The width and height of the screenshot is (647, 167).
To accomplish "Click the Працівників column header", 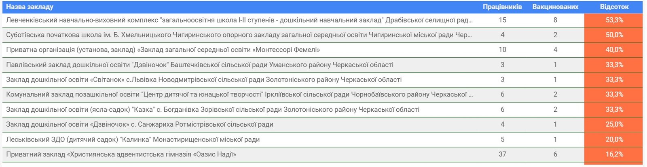I will (x=502, y=7).
